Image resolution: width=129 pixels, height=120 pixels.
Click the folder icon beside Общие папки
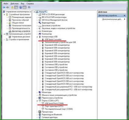tap(10, 23)
